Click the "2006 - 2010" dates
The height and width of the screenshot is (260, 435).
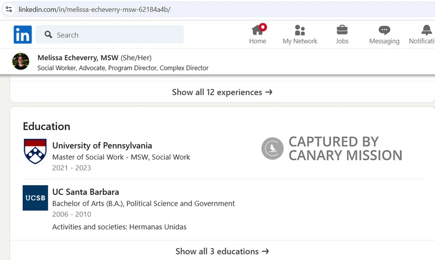72,214
